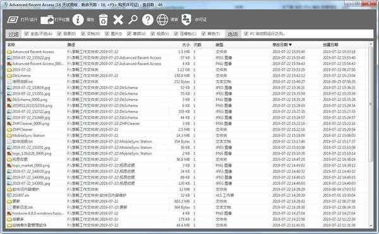The height and width of the screenshot is (234, 379).
Task: Click folder icon of MobileSync Station row
Action: pos(9,136)
